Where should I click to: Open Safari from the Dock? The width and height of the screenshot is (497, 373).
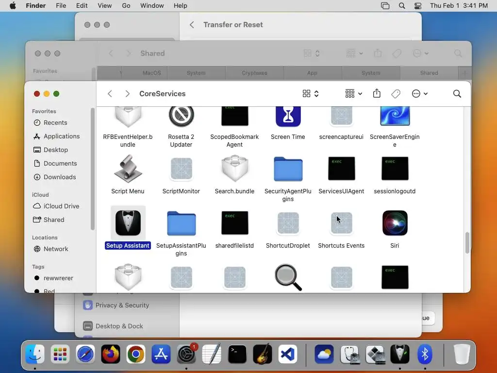[x=85, y=354]
